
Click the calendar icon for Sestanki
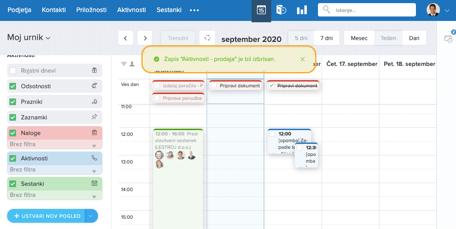(94, 183)
